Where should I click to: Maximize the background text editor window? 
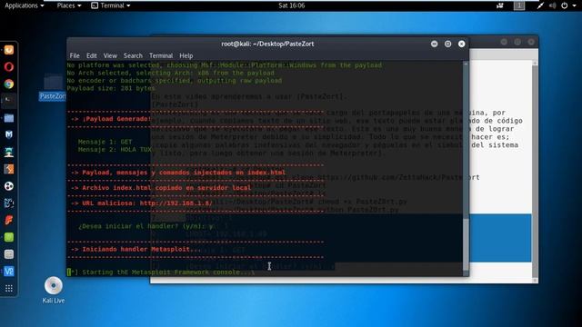(517, 42)
